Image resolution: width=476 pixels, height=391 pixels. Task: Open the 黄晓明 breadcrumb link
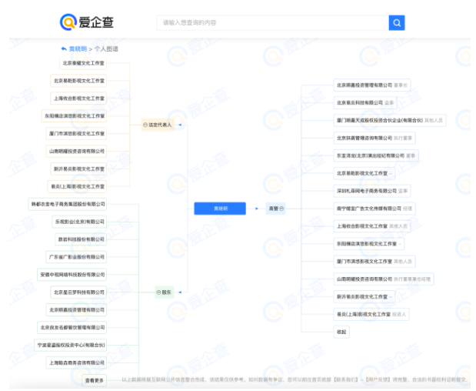click(78, 49)
